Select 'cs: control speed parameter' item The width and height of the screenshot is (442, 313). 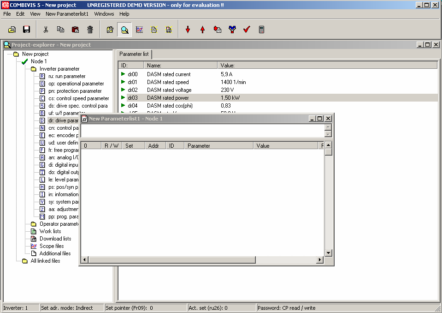pos(78,98)
